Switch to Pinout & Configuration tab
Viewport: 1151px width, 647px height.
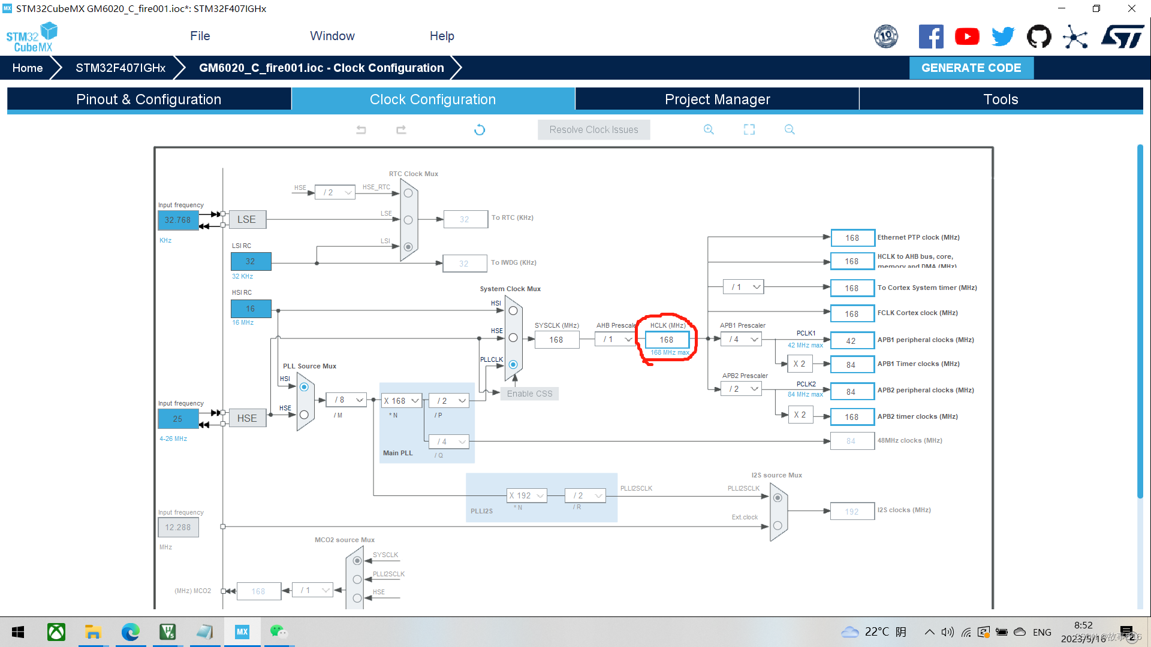pyautogui.click(x=149, y=99)
